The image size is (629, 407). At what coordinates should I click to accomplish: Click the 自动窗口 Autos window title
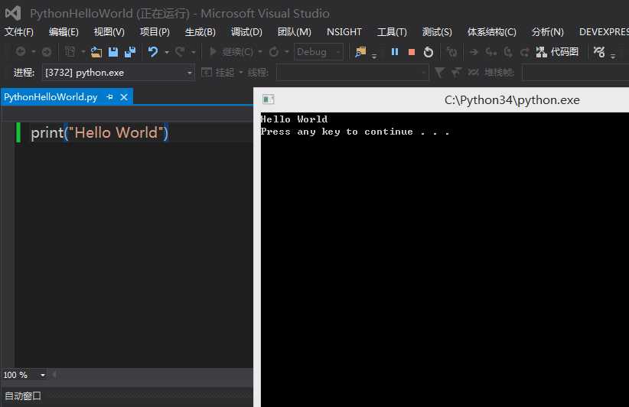(23, 396)
